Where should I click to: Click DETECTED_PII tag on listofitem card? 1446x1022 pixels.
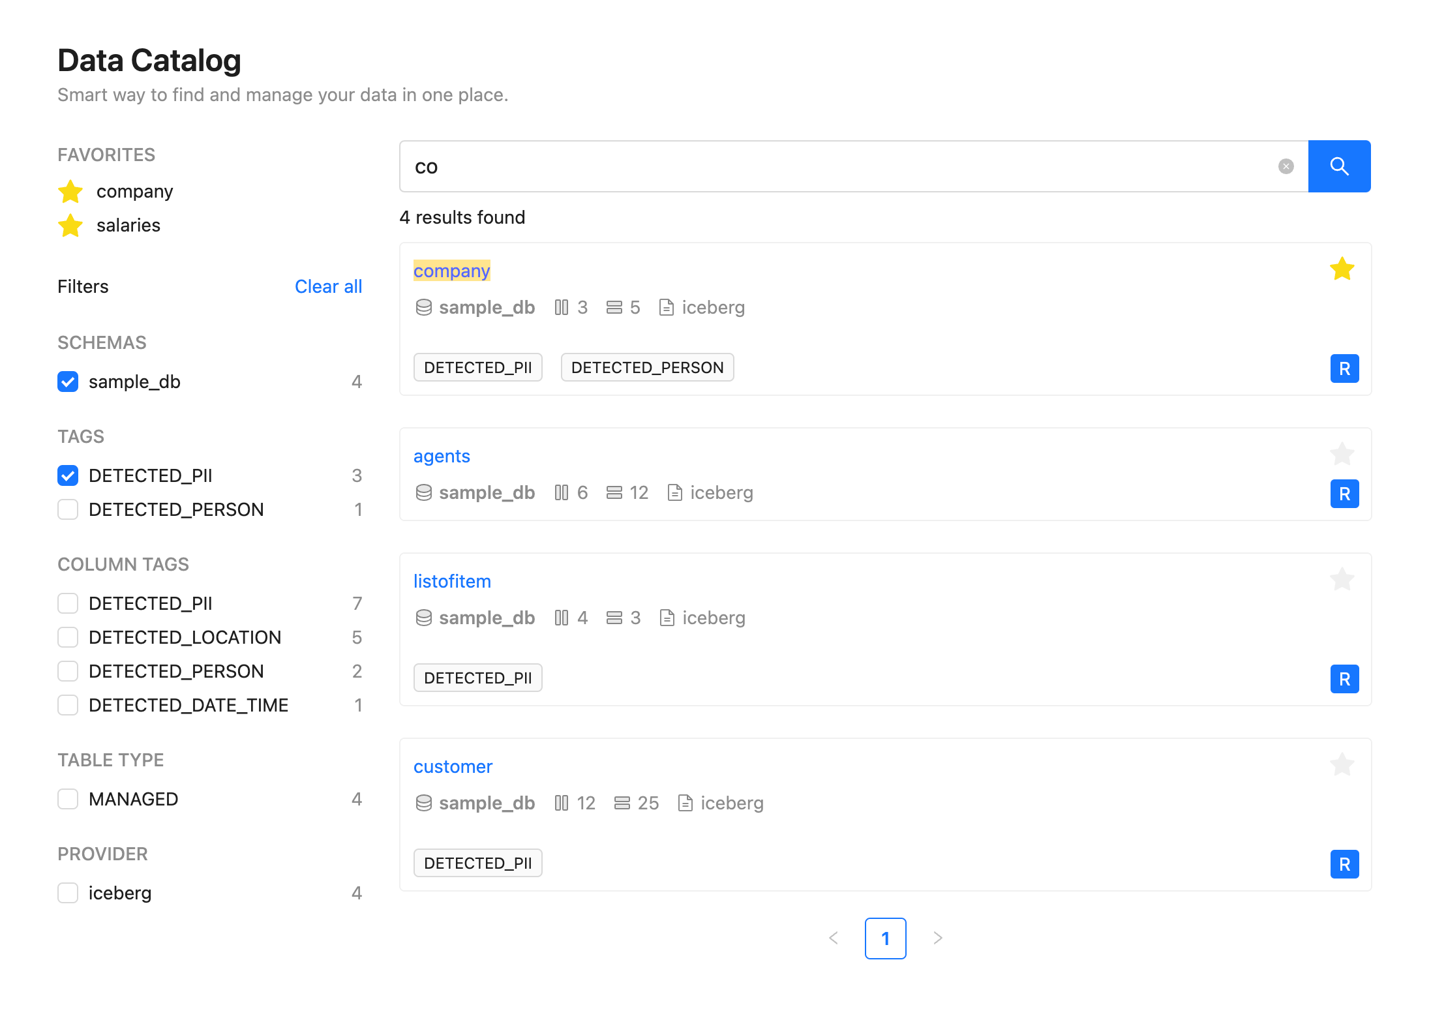pos(478,678)
